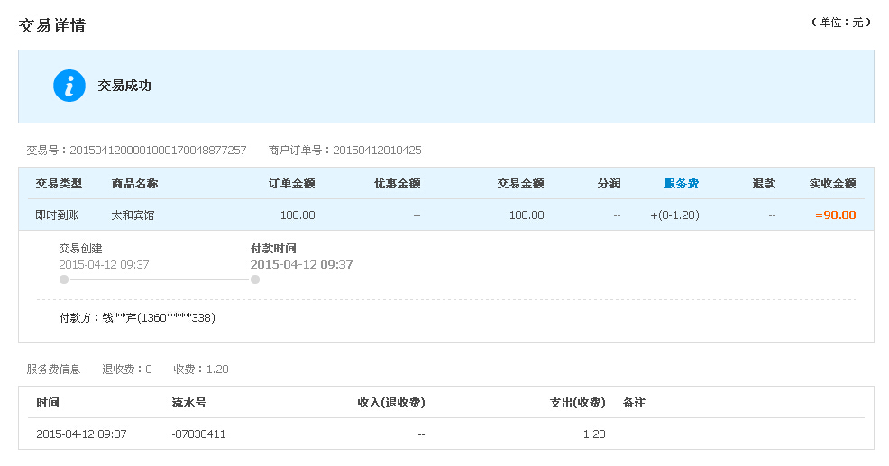Click the serial number -07038411

198,434
